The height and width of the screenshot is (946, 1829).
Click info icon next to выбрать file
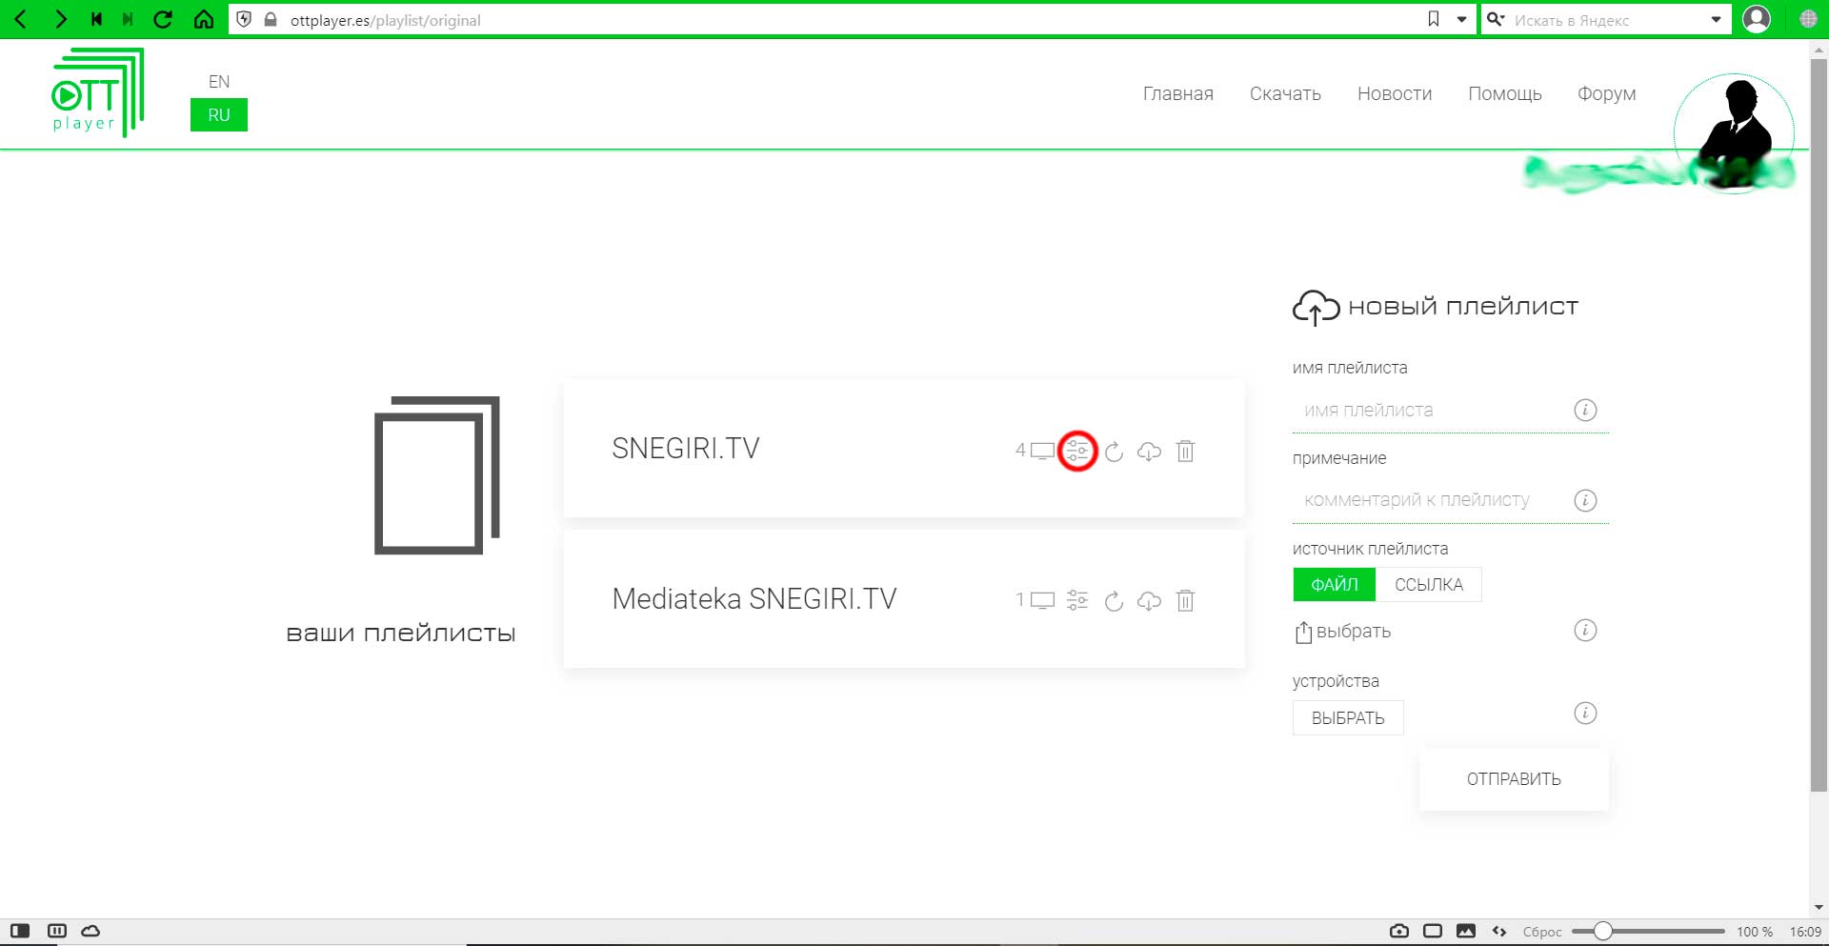[1585, 631]
